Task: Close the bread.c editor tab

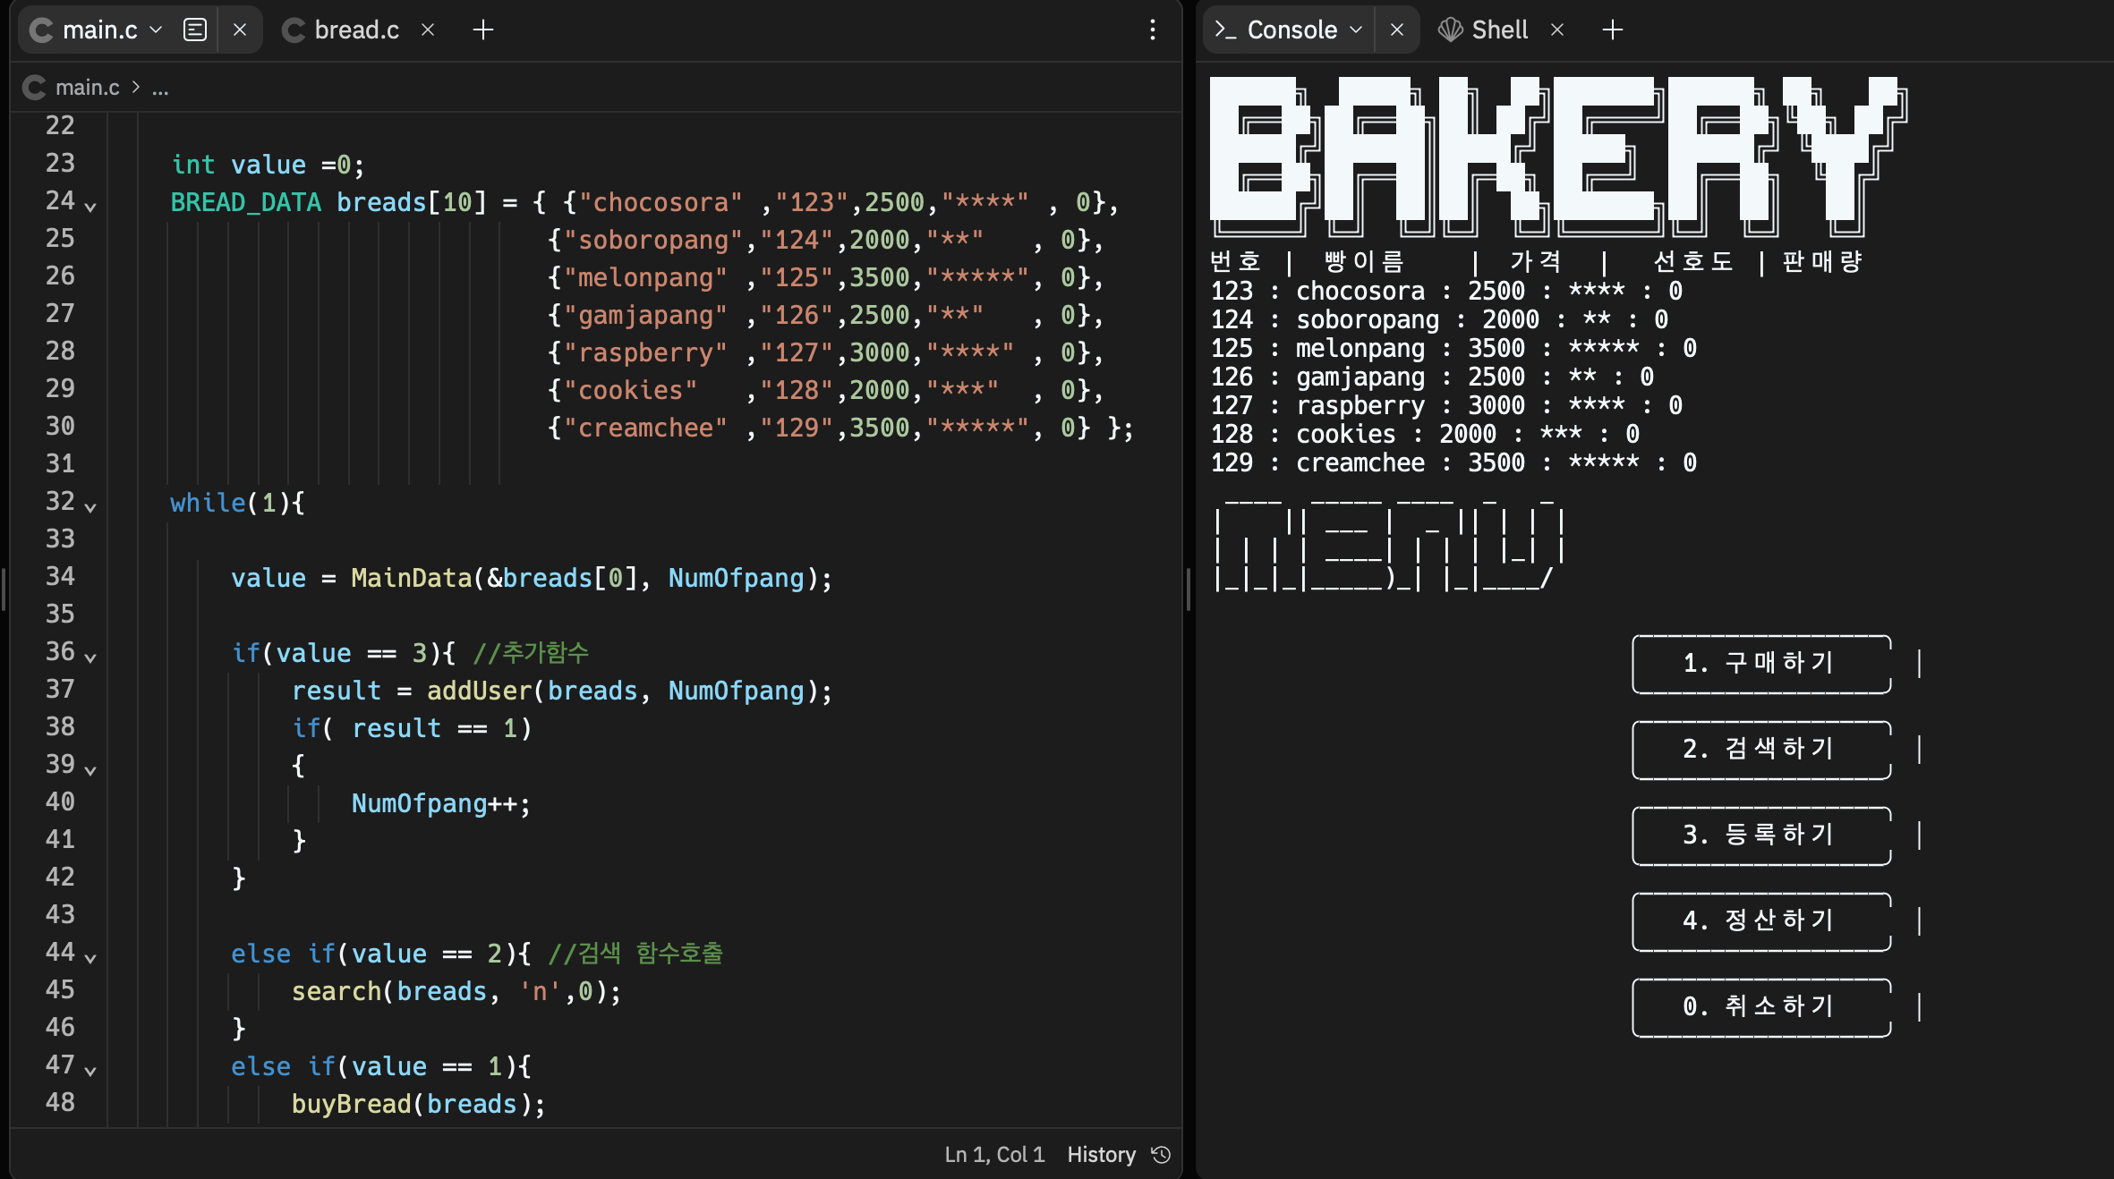Action: pyautogui.click(x=428, y=30)
